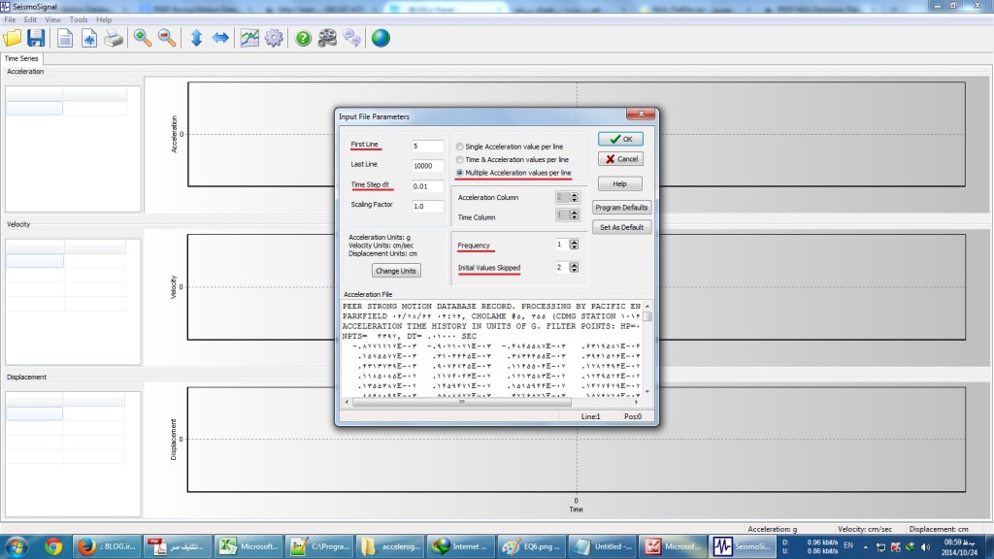Click the settings gear toolbar icon
This screenshot has width=994, height=559.
tap(274, 38)
